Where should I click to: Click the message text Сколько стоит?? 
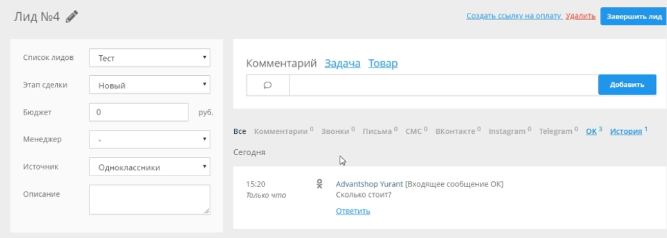363,195
